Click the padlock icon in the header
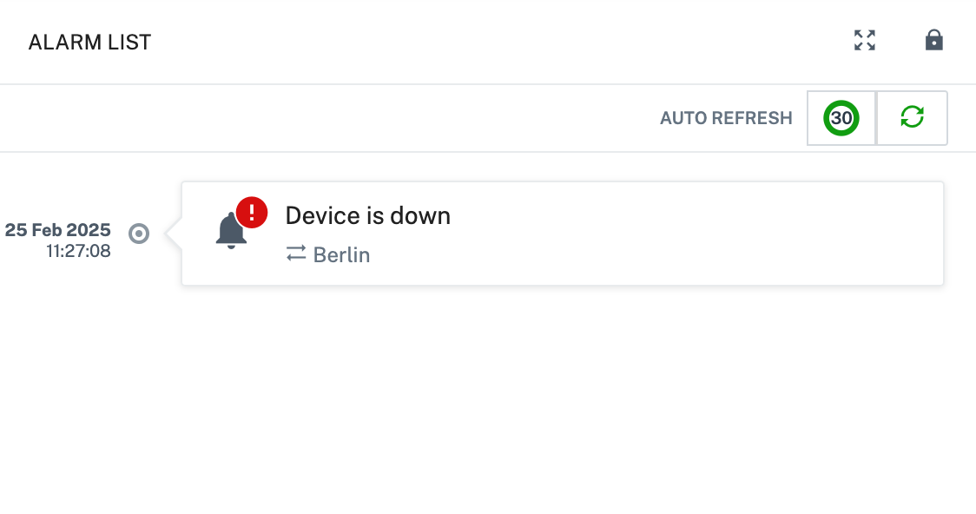Image resolution: width=976 pixels, height=514 pixels. tap(933, 41)
